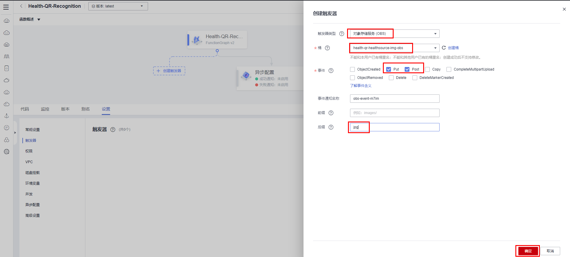Tick the Copy event checkbox
570x257 pixels.
point(427,69)
